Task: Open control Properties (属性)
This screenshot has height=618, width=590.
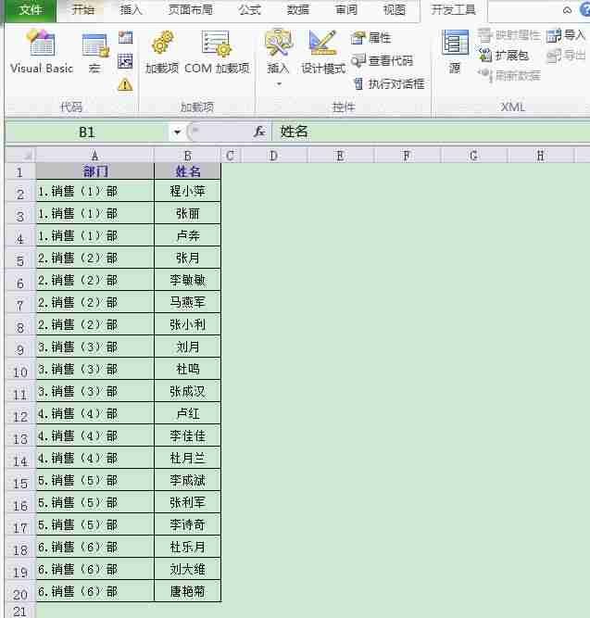Action: [x=371, y=38]
